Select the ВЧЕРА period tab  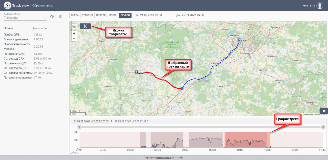coord(75,15)
